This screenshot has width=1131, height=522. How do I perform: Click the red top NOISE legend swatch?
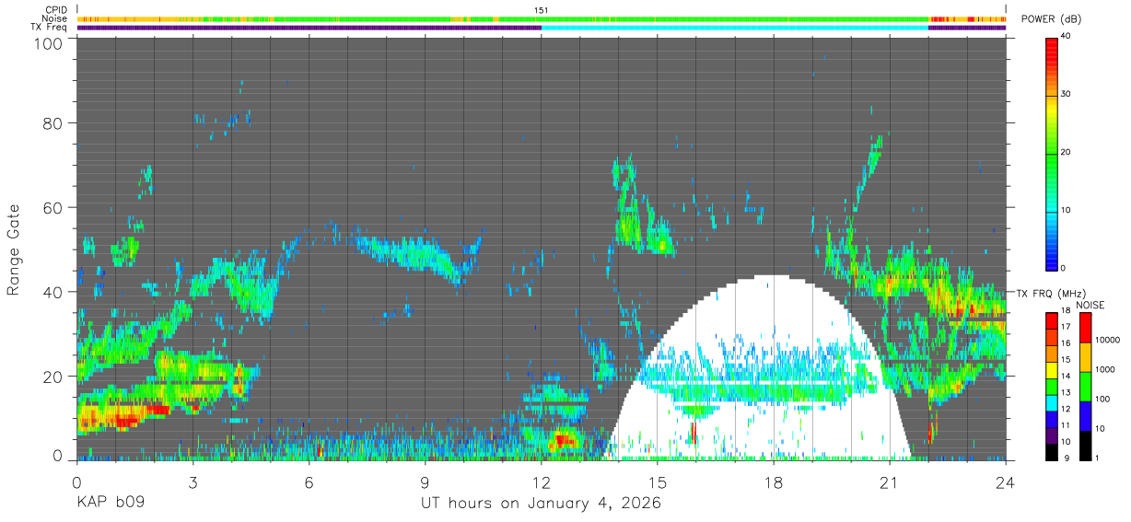[1084, 327]
